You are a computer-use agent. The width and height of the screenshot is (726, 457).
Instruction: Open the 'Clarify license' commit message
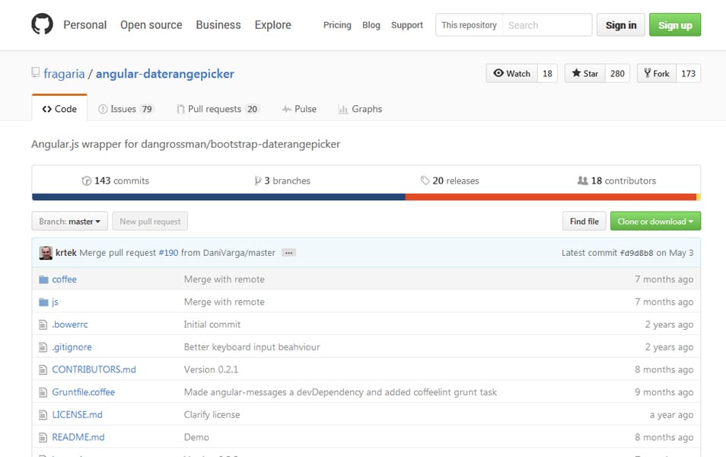[212, 415]
